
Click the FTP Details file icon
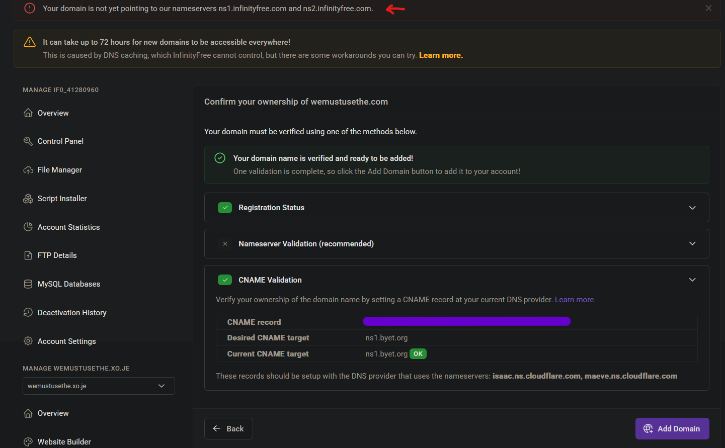(28, 255)
